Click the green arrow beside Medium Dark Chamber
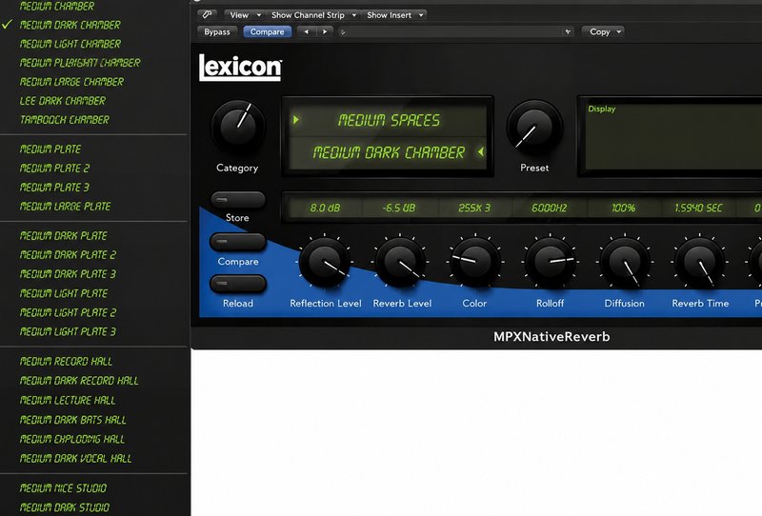Screen dimensions: 762x516 coord(481,151)
